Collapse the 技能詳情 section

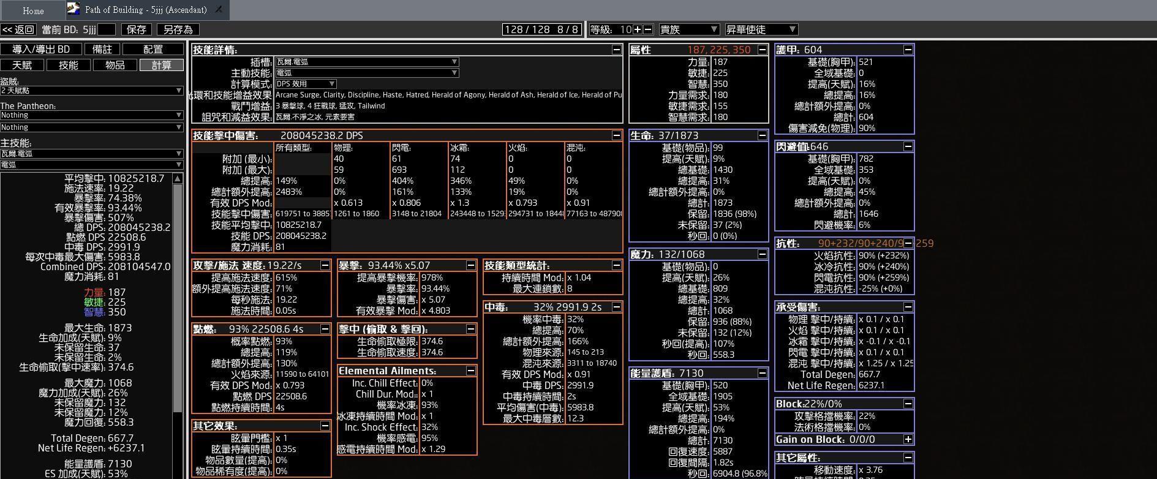[x=616, y=50]
